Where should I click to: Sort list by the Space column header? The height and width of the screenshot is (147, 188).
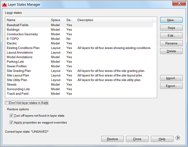pyautogui.click(x=57, y=20)
